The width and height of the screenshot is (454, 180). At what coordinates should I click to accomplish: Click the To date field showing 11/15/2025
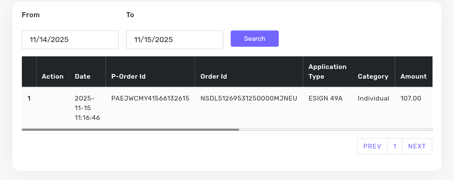click(174, 40)
